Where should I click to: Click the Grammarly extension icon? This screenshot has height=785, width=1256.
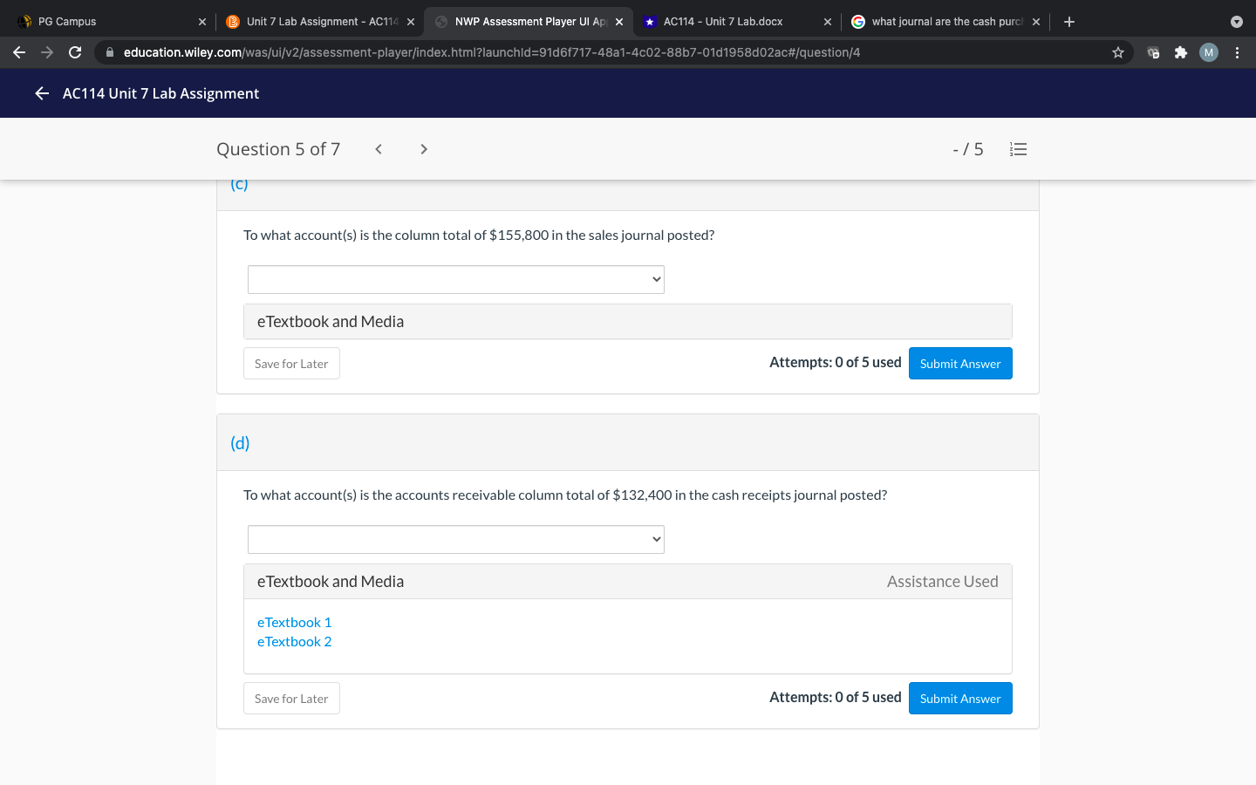(1152, 52)
